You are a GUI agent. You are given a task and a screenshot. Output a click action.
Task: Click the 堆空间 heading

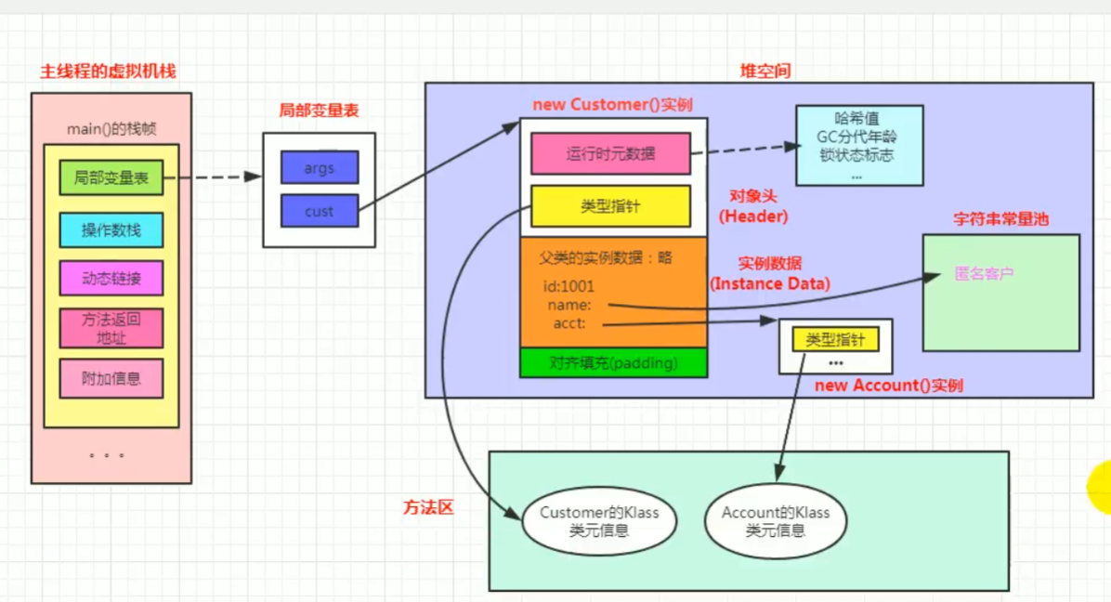(765, 71)
